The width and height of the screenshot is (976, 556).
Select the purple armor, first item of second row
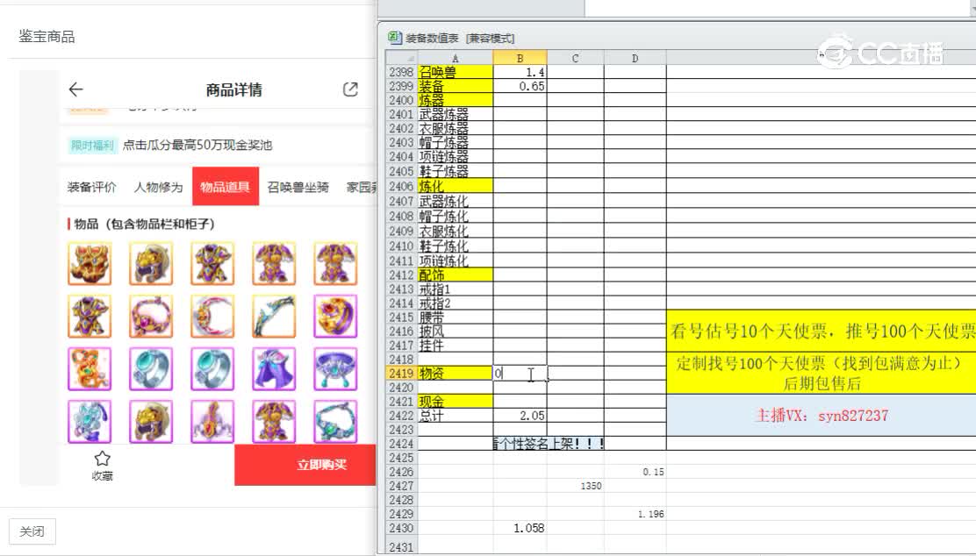coord(90,317)
